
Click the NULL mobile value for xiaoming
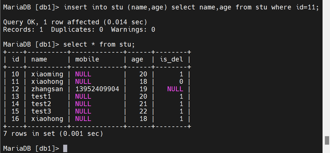(x=83, y=74)
